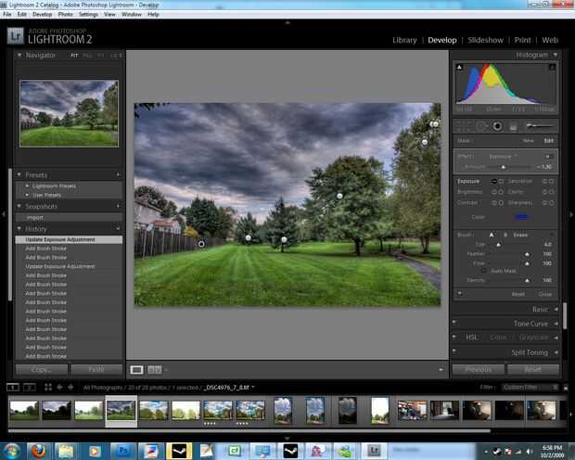The image size is (575, 460).
Task: Collapse the History panel
Action: point(19,228)
